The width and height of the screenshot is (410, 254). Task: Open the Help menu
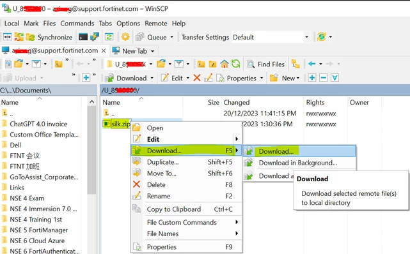pos(178,24)
